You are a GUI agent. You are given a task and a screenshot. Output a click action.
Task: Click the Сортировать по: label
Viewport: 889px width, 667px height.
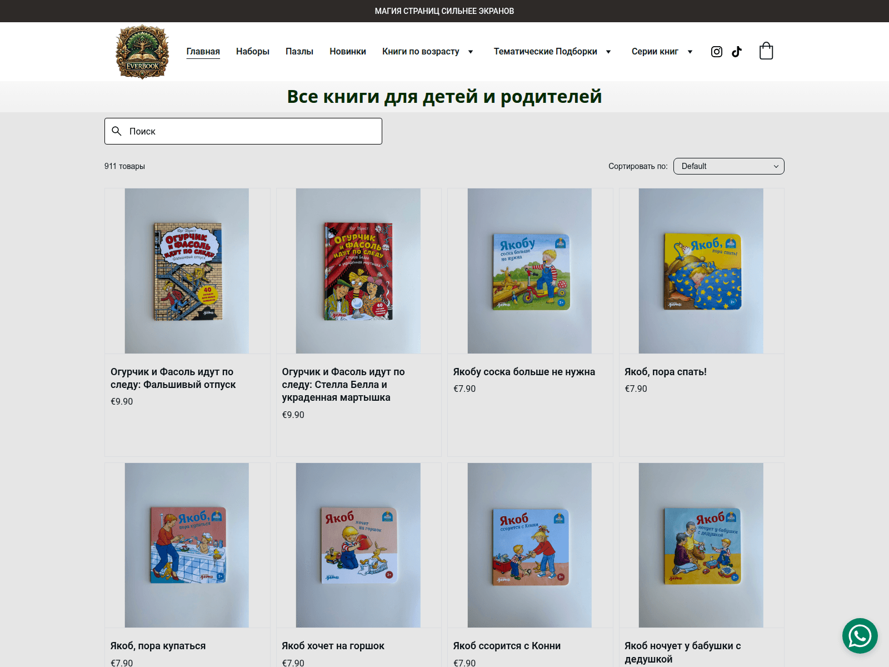(638, 166)
